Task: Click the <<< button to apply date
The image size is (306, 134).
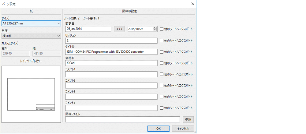Action: tap(119, 29)
